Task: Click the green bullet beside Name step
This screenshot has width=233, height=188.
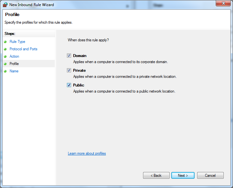Action: (5, 71)
